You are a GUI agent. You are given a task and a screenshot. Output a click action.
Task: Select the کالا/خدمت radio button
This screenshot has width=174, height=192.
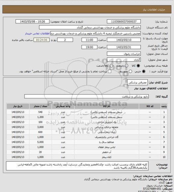[x=111, y=66]
